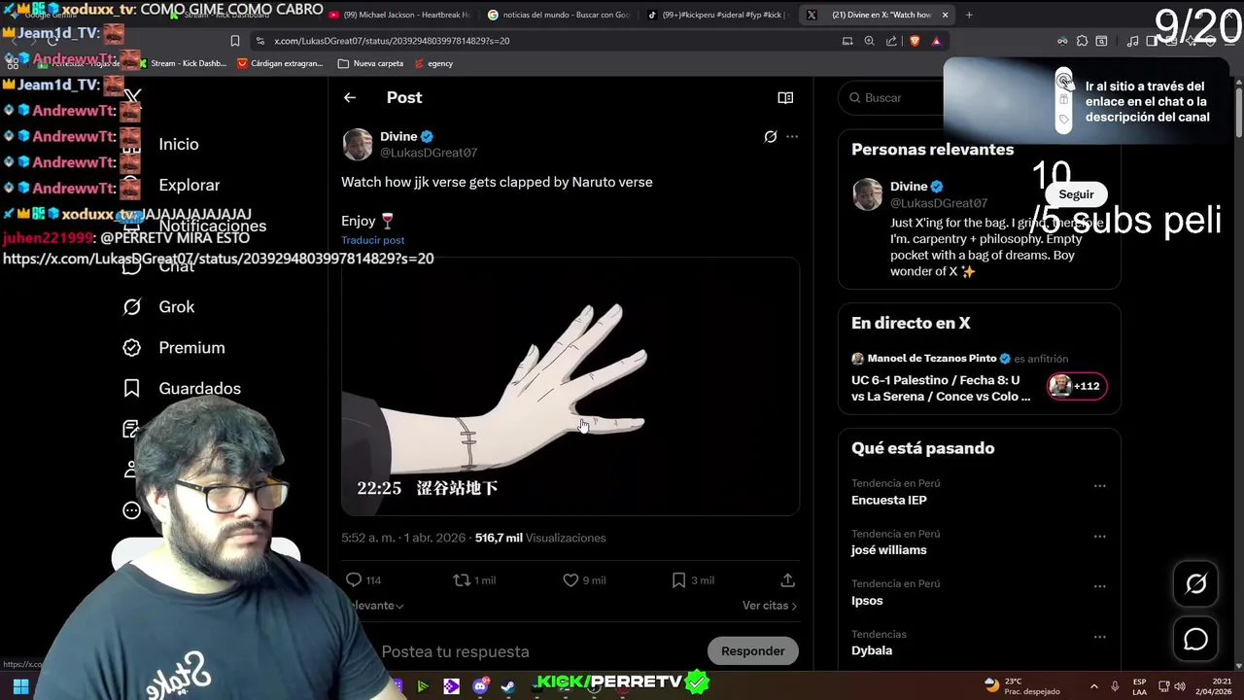Open the Notificaciones sidebar item
Viewport: 1244px width, 700px height.
(x=212, y=226)
